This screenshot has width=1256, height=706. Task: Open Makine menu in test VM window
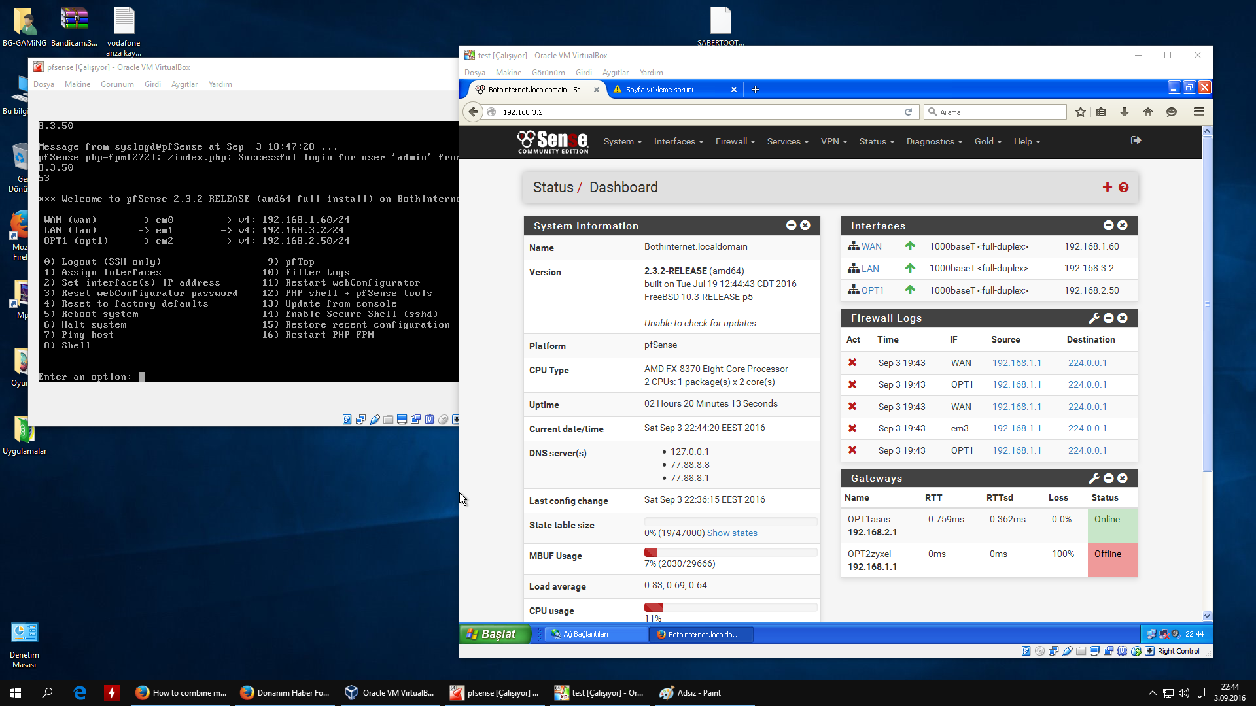(508, 73)
